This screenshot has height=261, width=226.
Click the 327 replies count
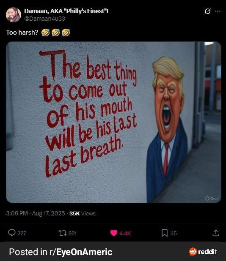[22, 234]
